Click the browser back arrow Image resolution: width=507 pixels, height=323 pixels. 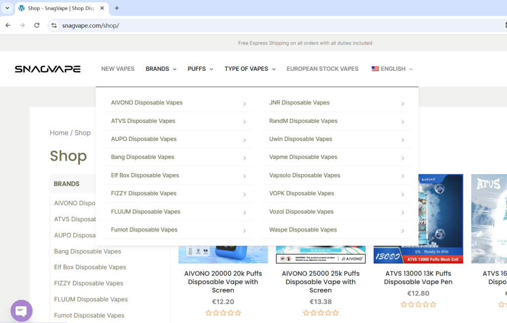[8, 25]
